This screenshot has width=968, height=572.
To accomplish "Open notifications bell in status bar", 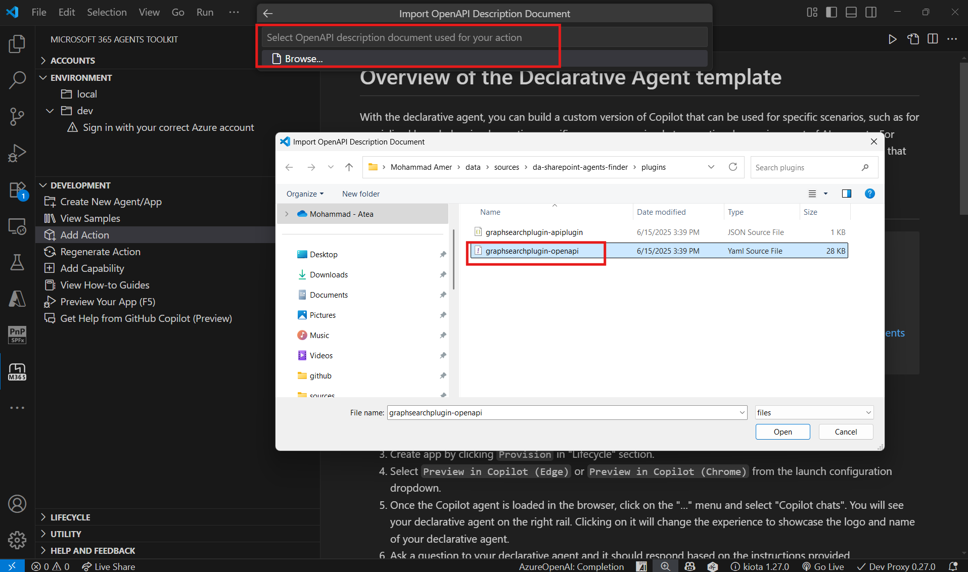I will (953, 566).
